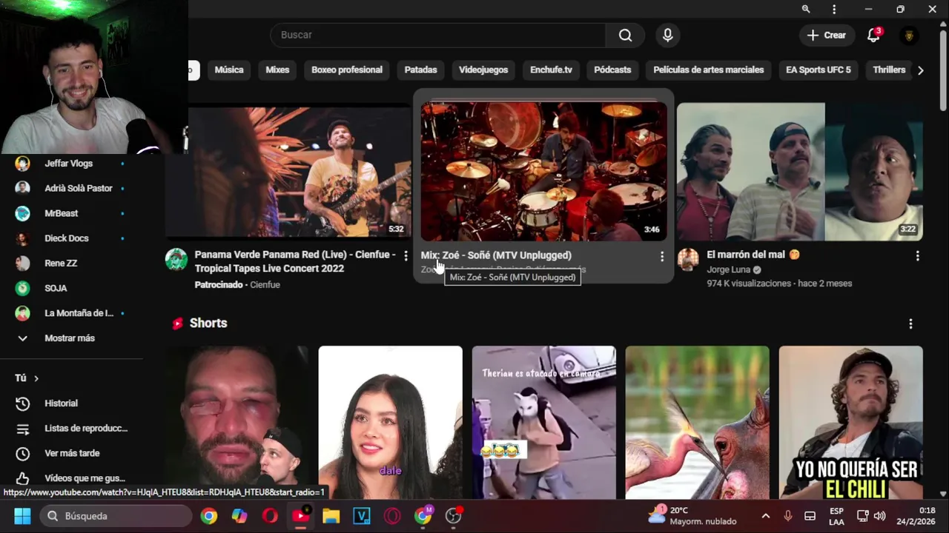Select the EA Sports UFC 5 chip
The image size is (949, 533).
819,70
